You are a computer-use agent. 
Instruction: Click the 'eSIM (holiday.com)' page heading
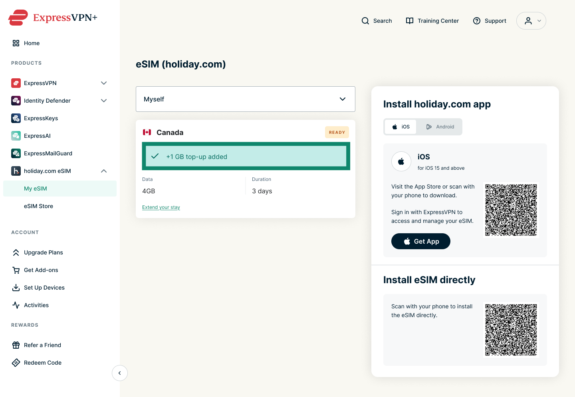(181, 64)
